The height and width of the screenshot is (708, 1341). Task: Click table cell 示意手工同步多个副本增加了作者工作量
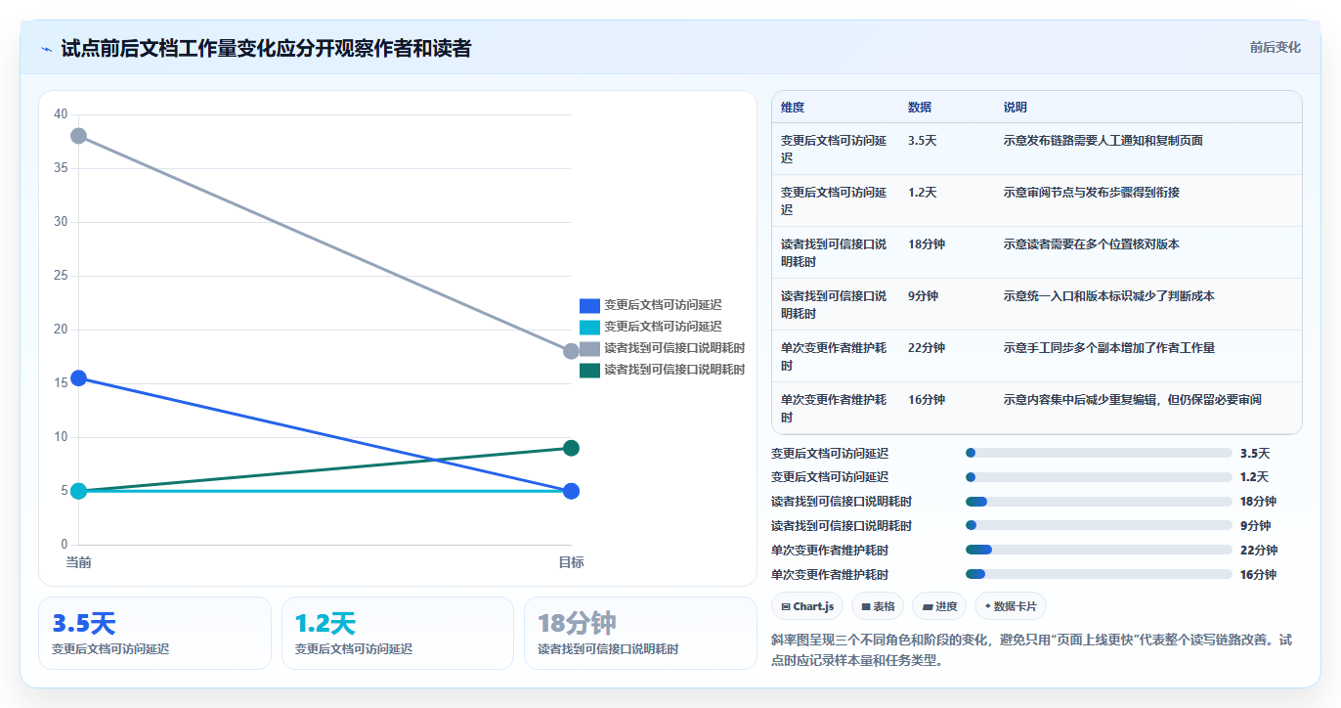(x=1109, y=348)
